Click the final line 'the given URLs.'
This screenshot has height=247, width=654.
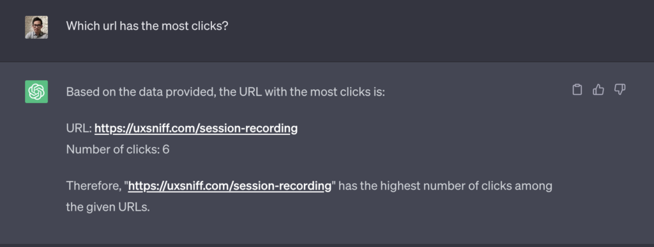point(107,207)
